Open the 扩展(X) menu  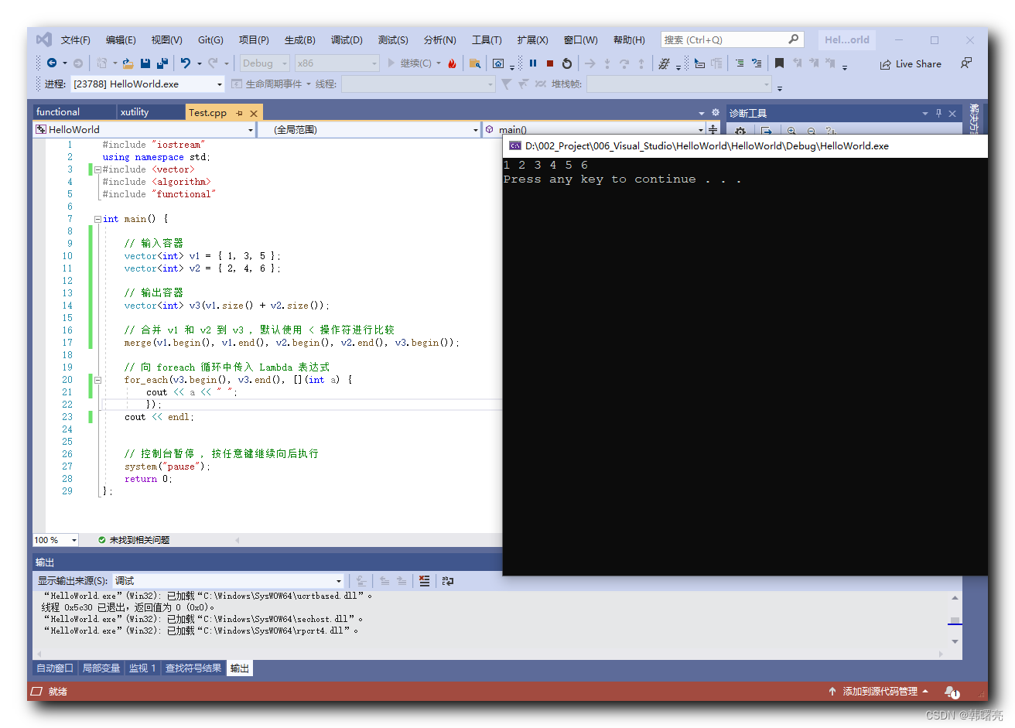pyautogui.click(x=532, y=39)
